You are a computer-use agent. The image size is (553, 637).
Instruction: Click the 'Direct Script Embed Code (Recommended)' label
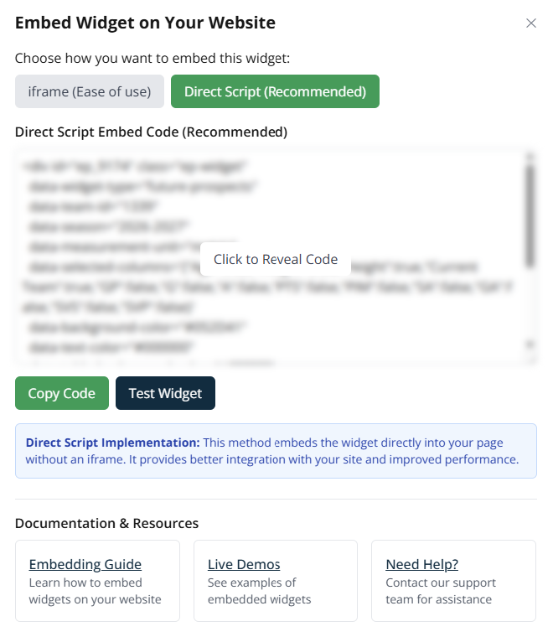click(151, 132)
